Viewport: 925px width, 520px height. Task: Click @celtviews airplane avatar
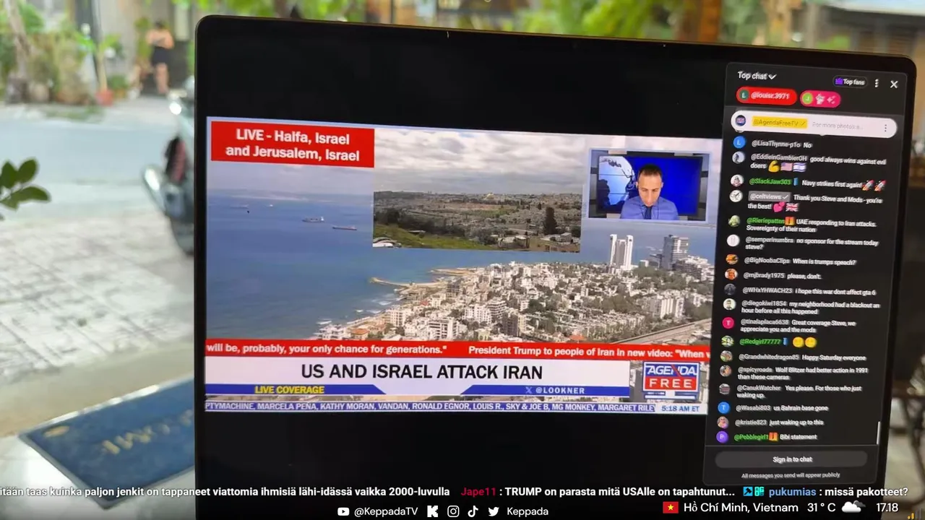click(x=736, y=196)
